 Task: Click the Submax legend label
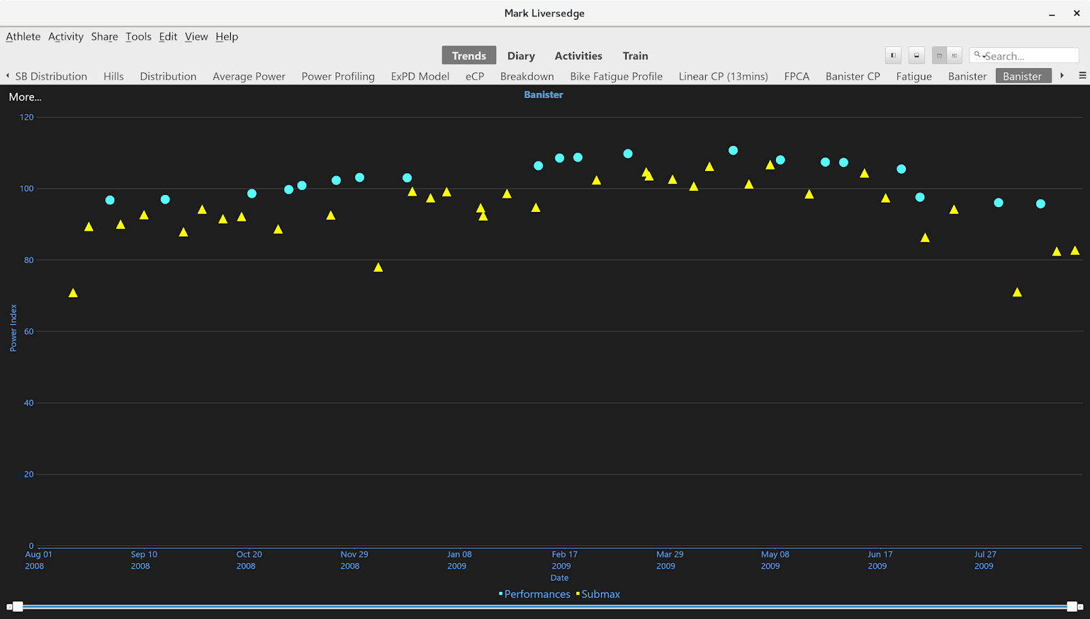point(601,594)
